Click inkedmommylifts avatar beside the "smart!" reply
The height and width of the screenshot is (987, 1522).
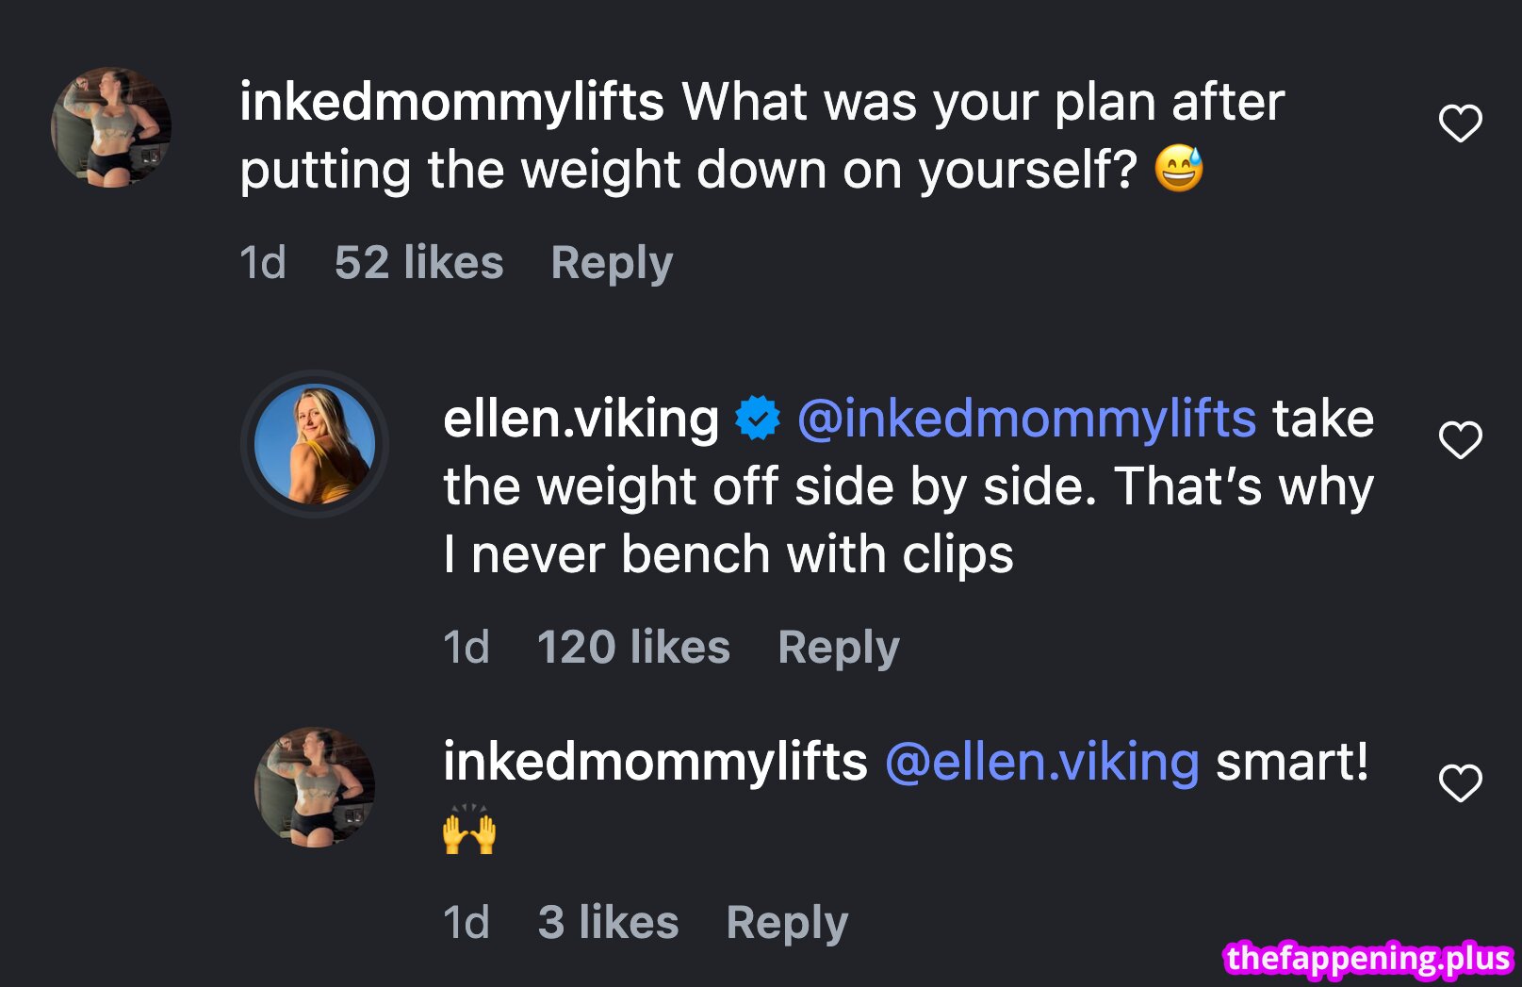(x=315, y=787)
